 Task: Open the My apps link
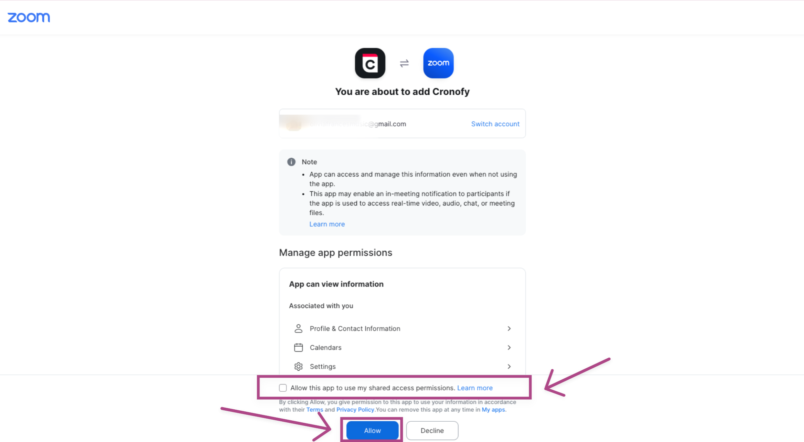(x=493, y=410)
